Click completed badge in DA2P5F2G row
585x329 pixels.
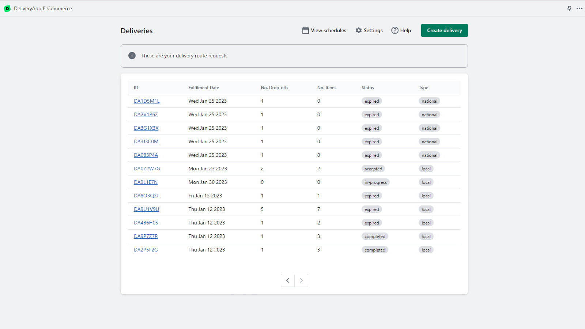point(375,250)
